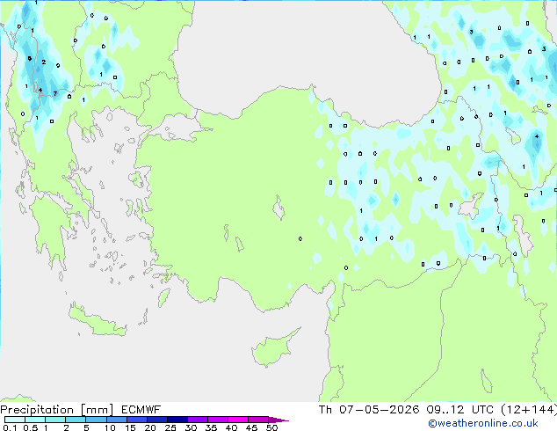Click the '07-05-2026' forecast date
This screenshot has height=431, width=557.
click(x=379, y=410)
